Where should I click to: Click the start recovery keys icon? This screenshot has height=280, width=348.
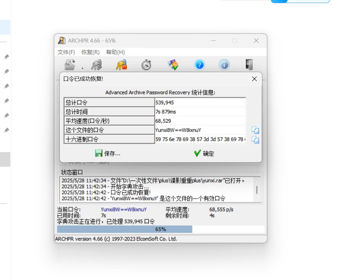pyautogui.click(x=96, y=65)
